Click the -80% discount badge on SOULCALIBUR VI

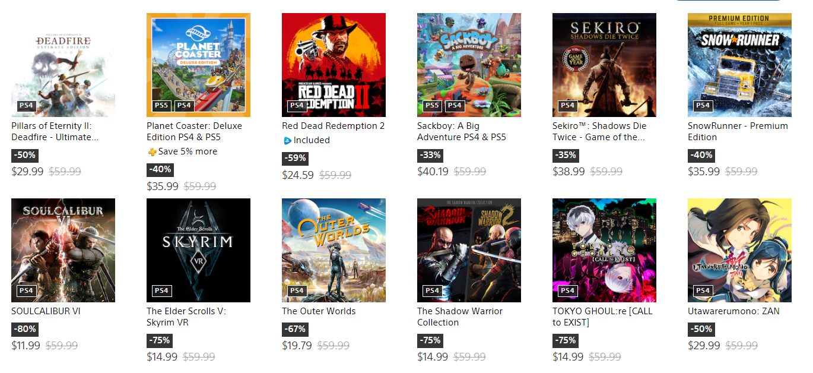coord(24,329)
